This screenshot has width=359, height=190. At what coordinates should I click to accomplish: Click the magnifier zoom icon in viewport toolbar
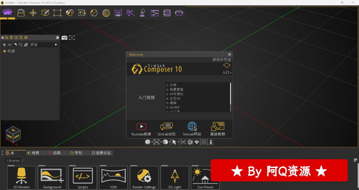(190, 142)
